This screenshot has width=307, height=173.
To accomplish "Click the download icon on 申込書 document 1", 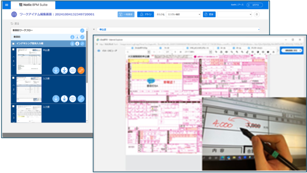I will point(56,70).
